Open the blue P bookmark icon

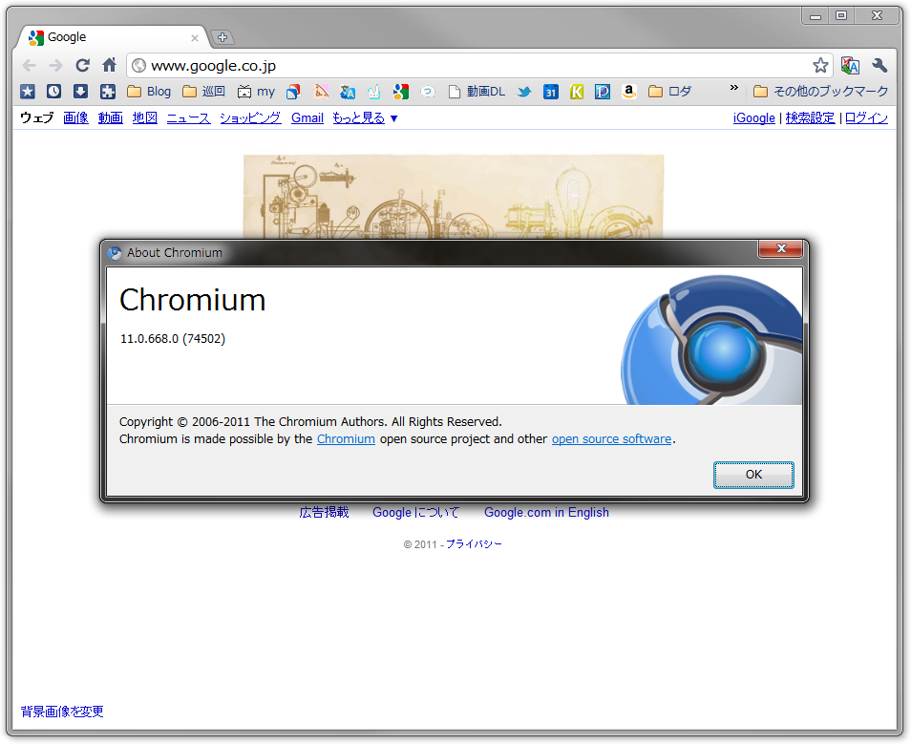pyautogui.click(x=603, y=92)
